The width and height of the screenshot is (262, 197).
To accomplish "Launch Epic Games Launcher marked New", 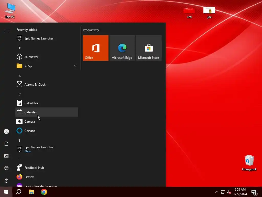I will [47, 149].
